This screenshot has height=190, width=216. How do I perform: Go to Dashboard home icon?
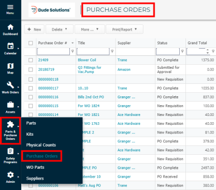pos(10,27)
